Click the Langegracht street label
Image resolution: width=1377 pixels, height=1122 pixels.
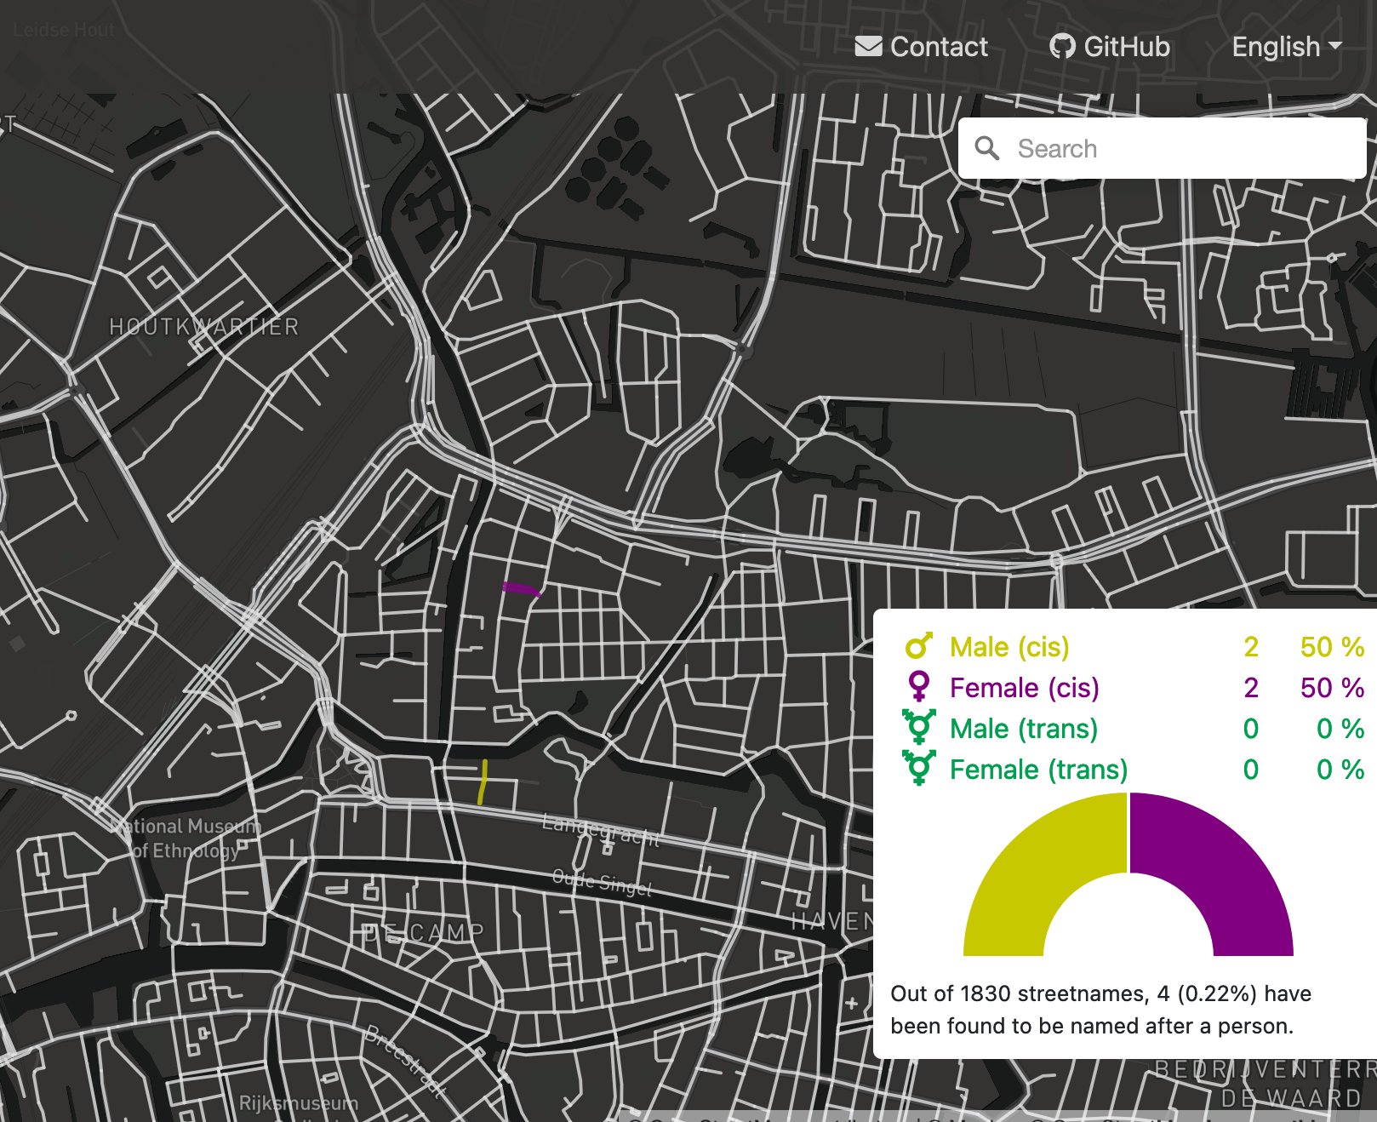tap(601, 830)
